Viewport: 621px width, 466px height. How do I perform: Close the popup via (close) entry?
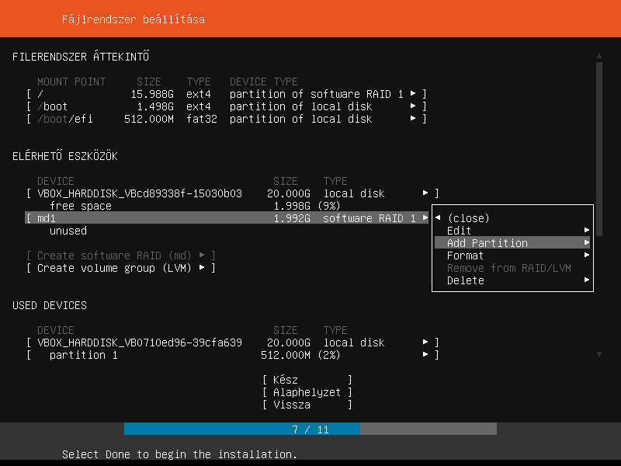click(x=468, y=218)
